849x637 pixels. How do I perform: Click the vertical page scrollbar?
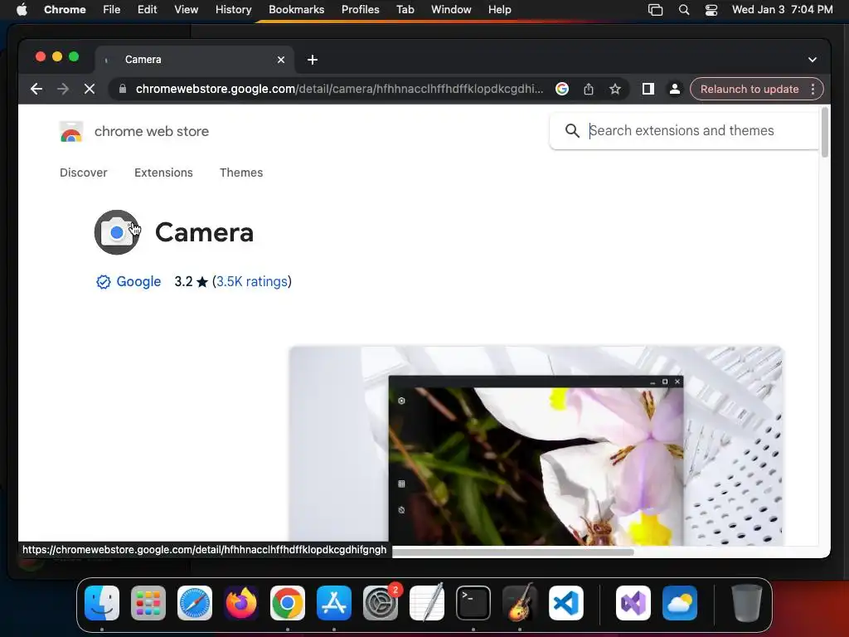point(825,132)
